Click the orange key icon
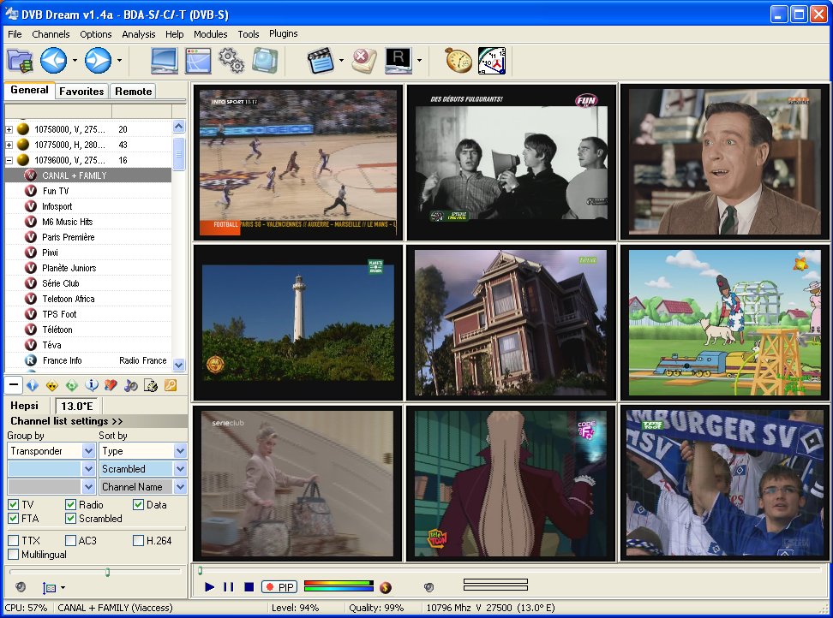 point(171,386)
